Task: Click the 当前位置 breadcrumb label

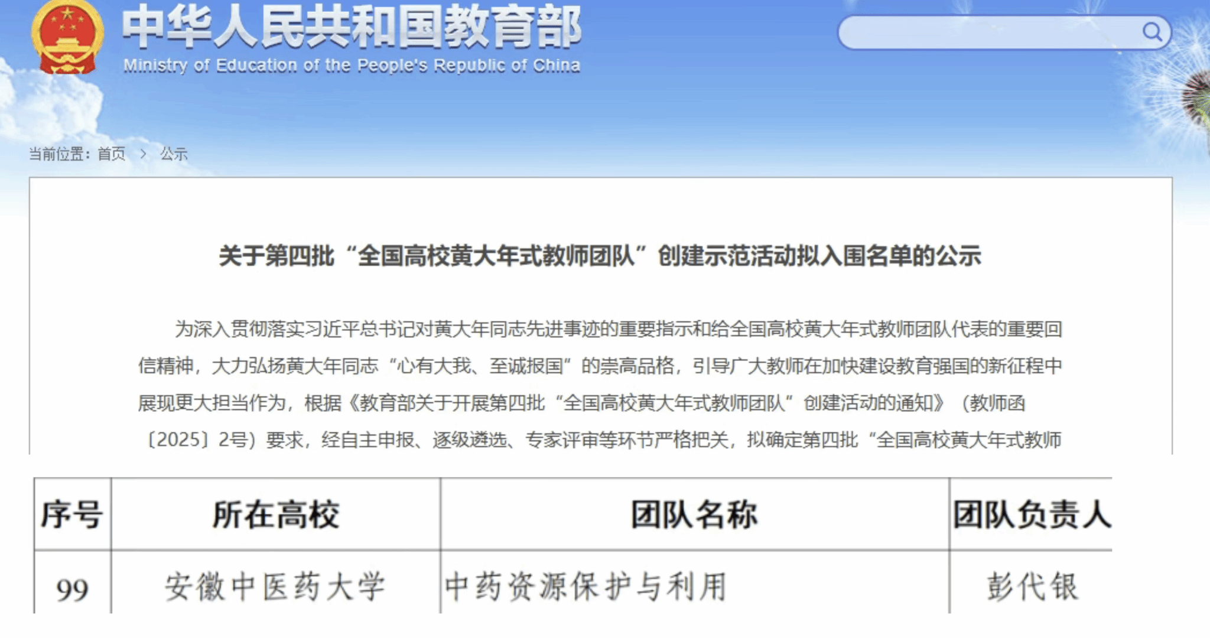Action: pos(59,154)
